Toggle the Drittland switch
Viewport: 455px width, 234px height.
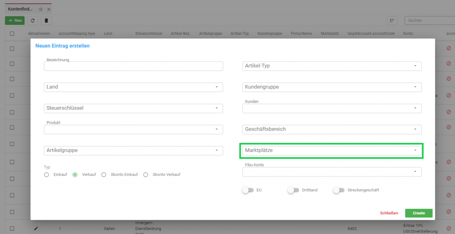click(293, 190)
